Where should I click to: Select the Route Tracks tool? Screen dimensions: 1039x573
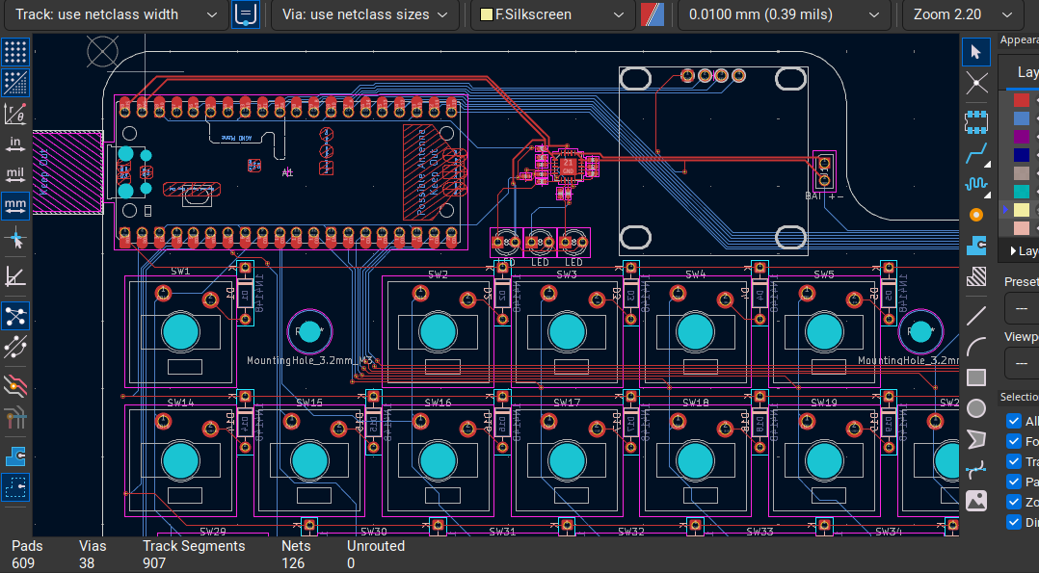tap(976, 152)
